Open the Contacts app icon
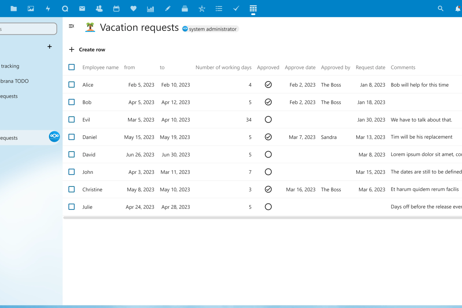This screenshot has width=462, height=308. [99, 9]
